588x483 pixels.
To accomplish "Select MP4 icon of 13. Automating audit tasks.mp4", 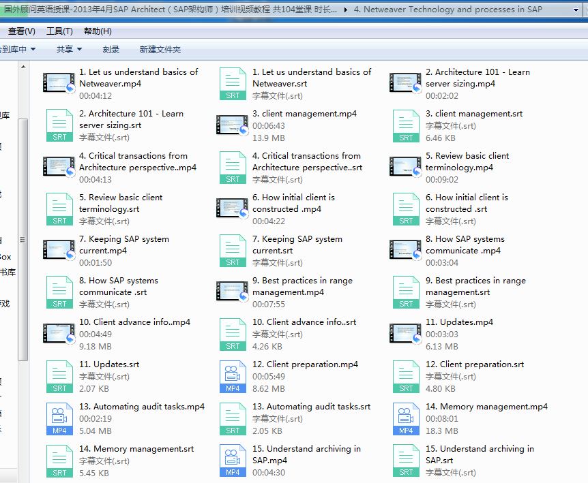I will click(59, 418).
